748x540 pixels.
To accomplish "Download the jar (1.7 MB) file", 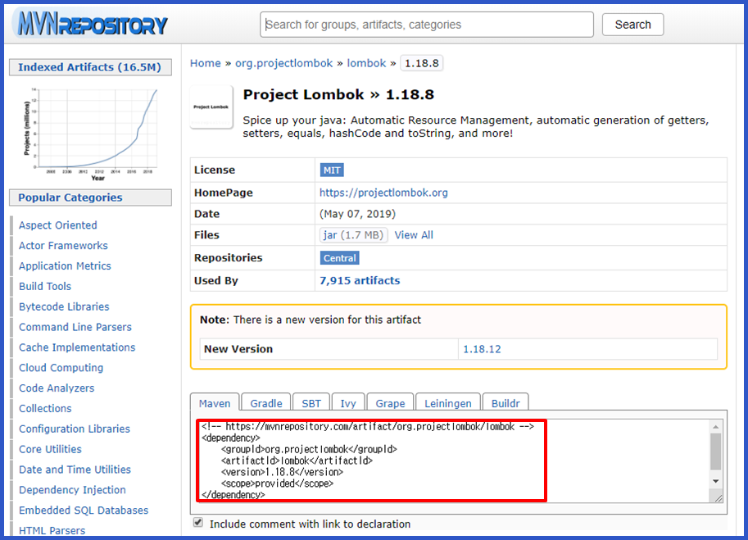I will (353, 234).
